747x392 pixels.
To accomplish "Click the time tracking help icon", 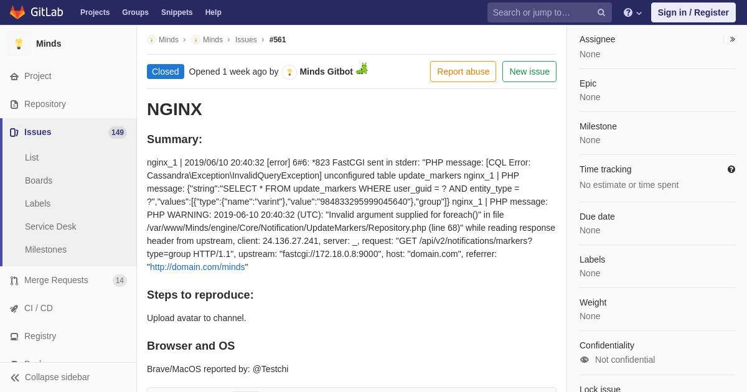I will (x=731, y=169).
